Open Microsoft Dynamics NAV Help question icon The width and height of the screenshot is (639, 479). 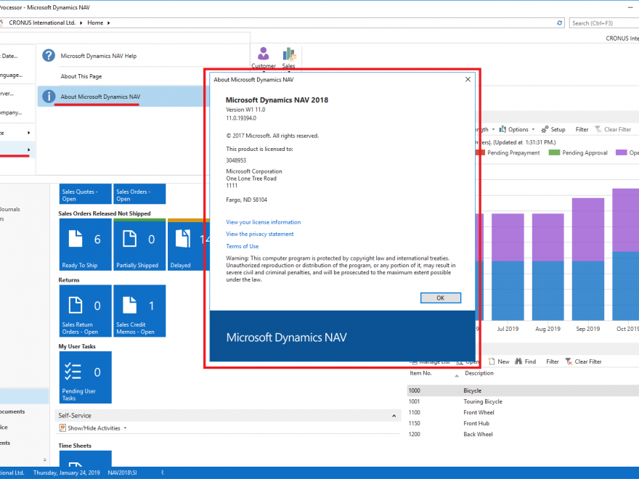pos(49,55)
